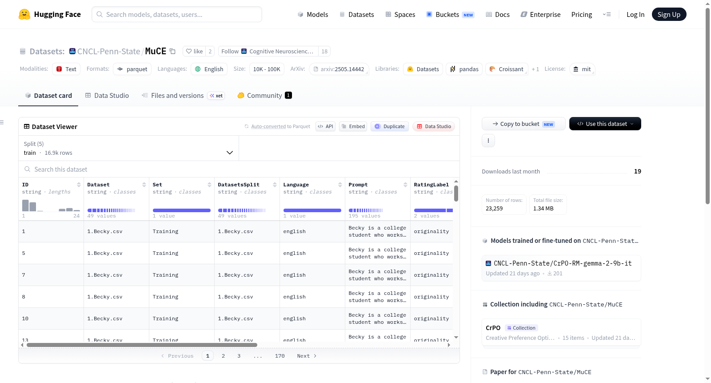Open the Community tab
Viewport: 711px width, 383px height.
(x=264, y=96)
